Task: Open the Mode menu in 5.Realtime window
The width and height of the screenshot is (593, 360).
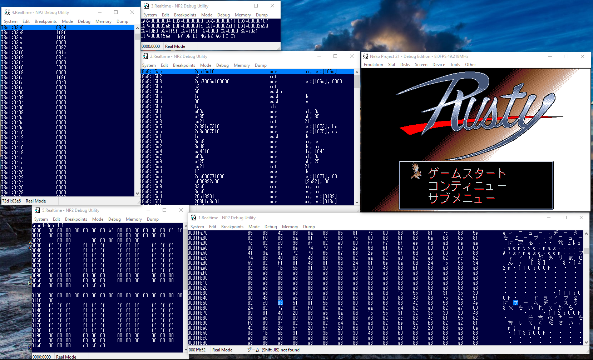Action: point(98,219)
